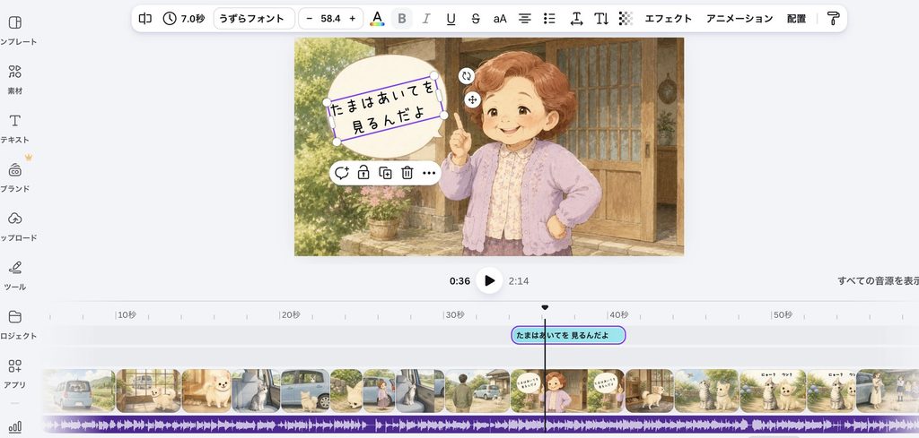Play the video preview
Image resolution: width=919 pixels, height=438 pixels.
click(489, 280)
